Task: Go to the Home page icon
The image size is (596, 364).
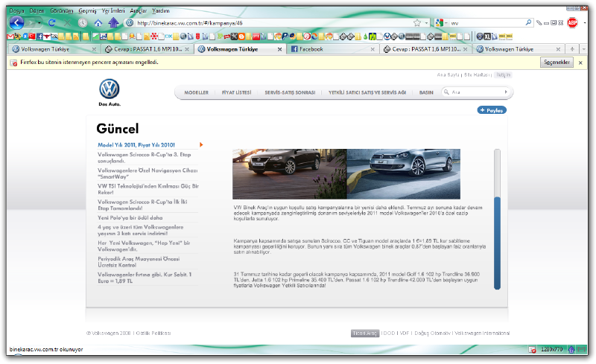Action: tap(98, 23)
